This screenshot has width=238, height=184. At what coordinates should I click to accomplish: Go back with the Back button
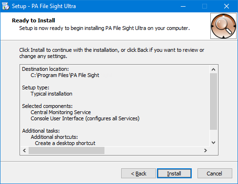tap(138, 174)
